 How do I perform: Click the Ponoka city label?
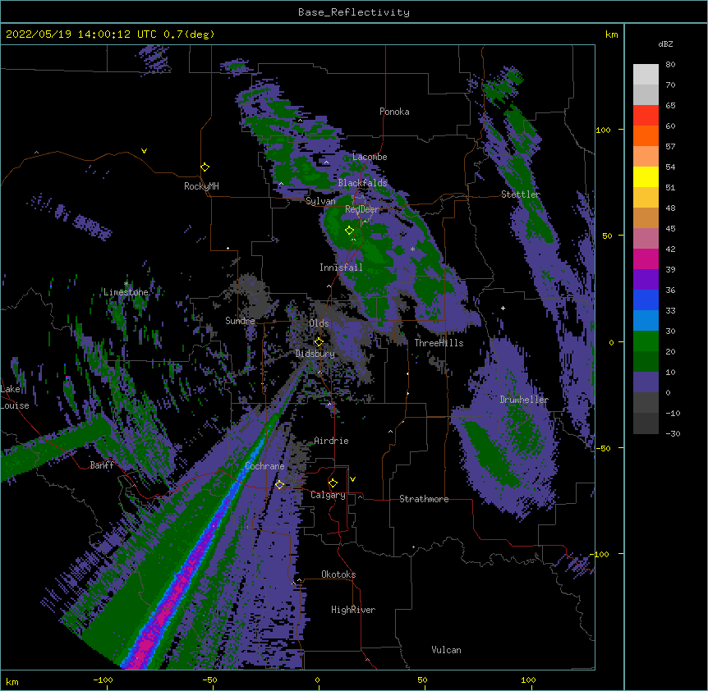click(x=394, y=112)
